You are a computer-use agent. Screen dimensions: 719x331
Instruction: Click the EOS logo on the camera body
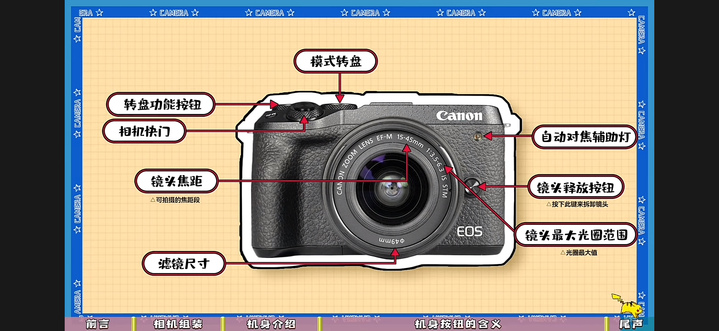[x=469, y=231]
